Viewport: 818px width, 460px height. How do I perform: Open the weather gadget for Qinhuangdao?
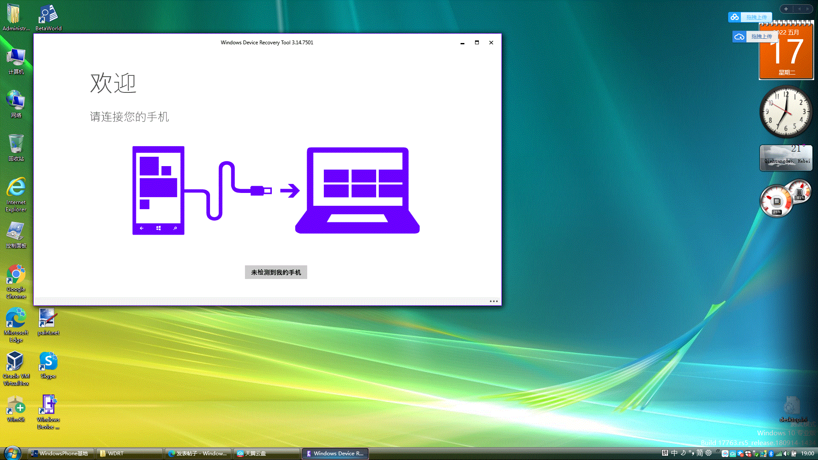click(x=786, y=158)
